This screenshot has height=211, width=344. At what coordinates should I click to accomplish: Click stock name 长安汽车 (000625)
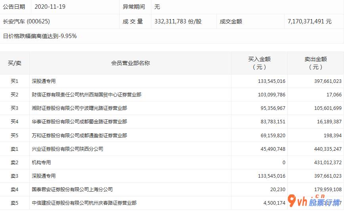click(27, 21)
